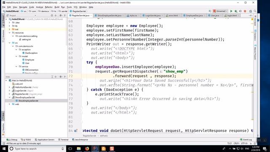The height and width of the screenshot is (152, 270).
Task: Toggle fold marker at line 66
Action: pyautogui.click(x=81, y=49)
